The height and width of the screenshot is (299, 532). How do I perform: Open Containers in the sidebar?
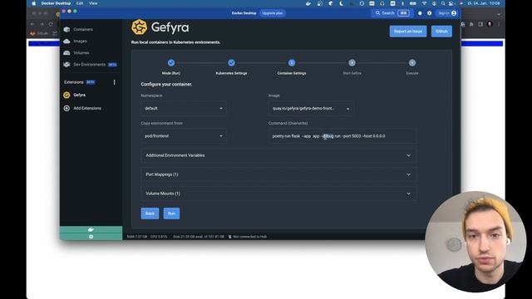[x=78, y=30]
